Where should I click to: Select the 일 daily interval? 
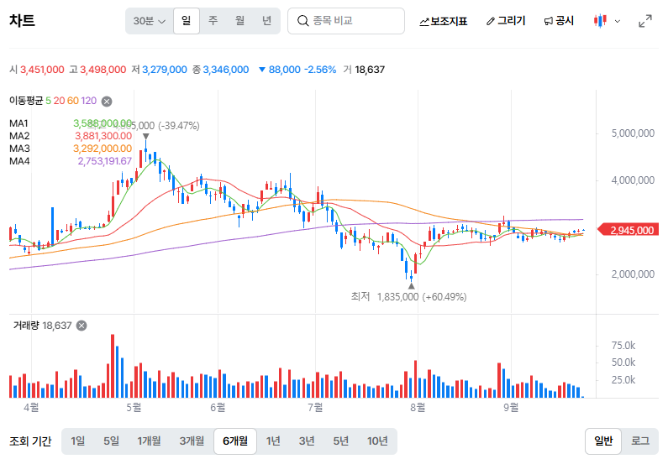187,20
